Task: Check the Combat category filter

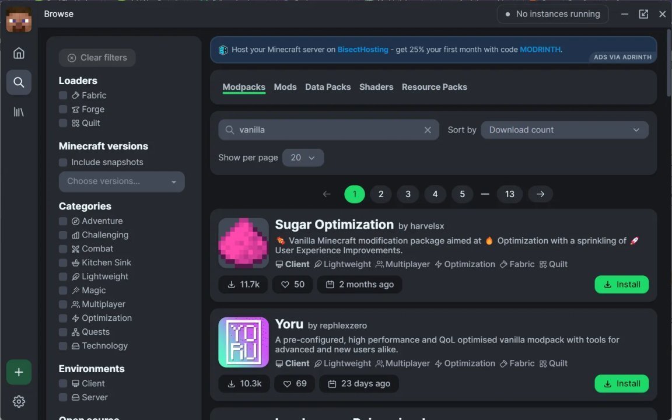Action: (63, 249)
